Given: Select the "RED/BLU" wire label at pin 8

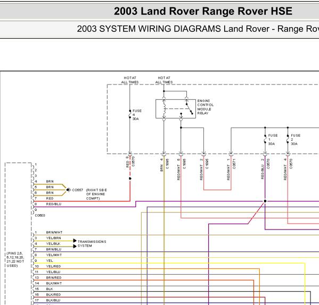Looking at the screenshot, I should [53, 204].
